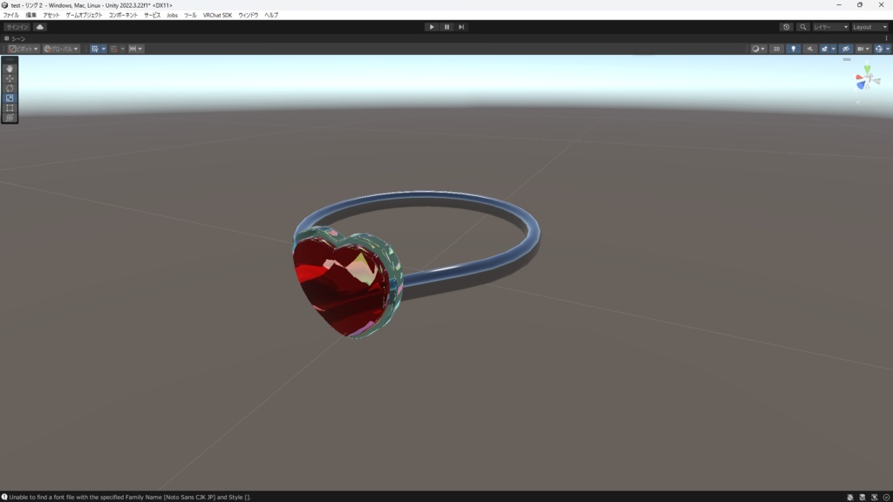Viewport: 893px width, 502px height.
Task: Open the ヘルプ menu
Action: point(271,16)
